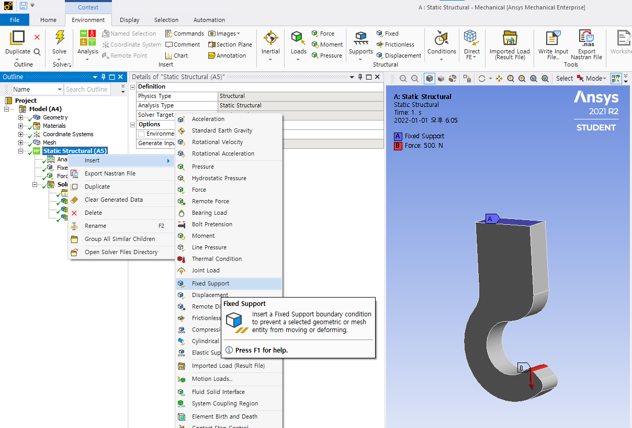Toggle the shaded exterior cube view icon
The height and width of the screenshot is (428, 632).
coord(430,79)
